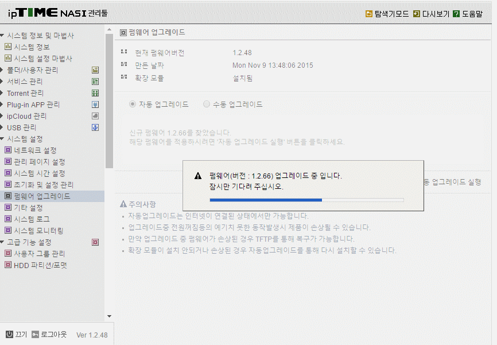Viewport: 497px width, 345px height.
Task: Click the Torrent 관리 icon on right
Action: [95, 93]
